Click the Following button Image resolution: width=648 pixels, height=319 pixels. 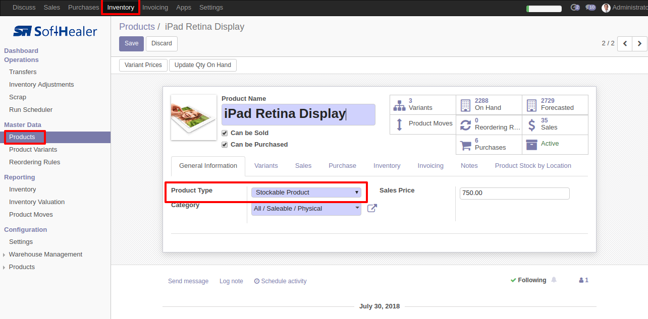[x=528, y=280]
